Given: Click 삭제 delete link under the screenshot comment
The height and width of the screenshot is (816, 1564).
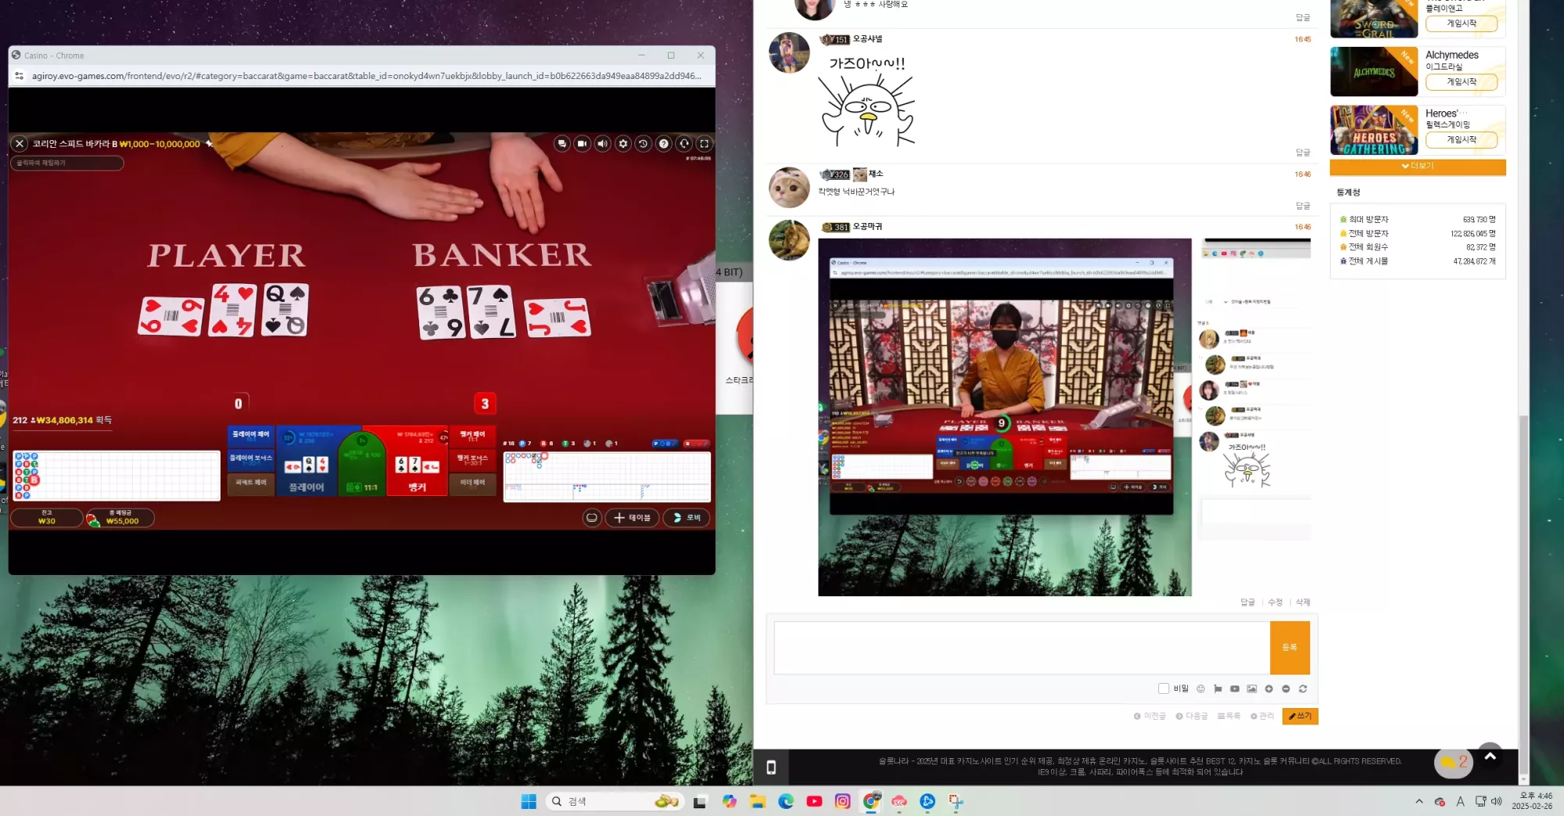Looking at the screenshot, I should click(x=1302, y=602).
